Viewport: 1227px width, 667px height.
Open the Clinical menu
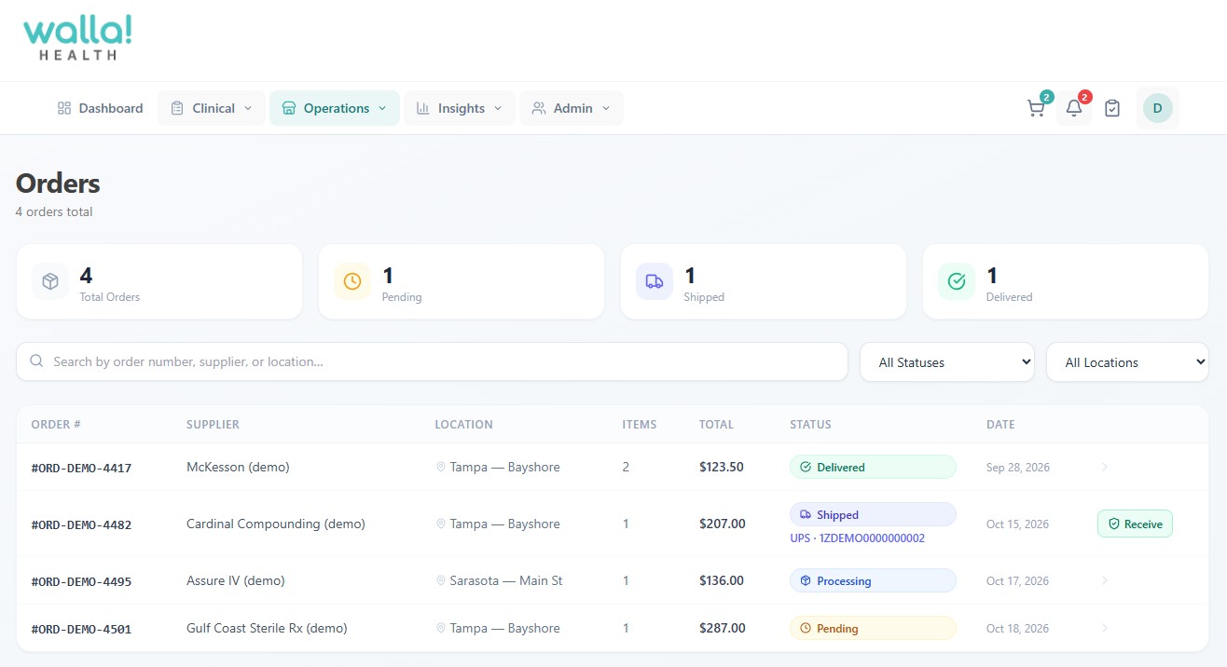pyautogui.click(x=212, y=108)
